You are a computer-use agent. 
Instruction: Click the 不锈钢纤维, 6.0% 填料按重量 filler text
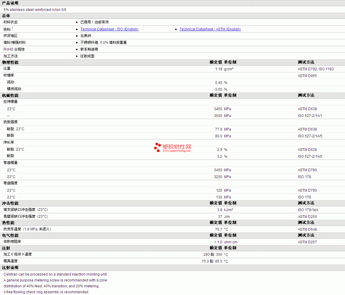click(x=104, y=43)
